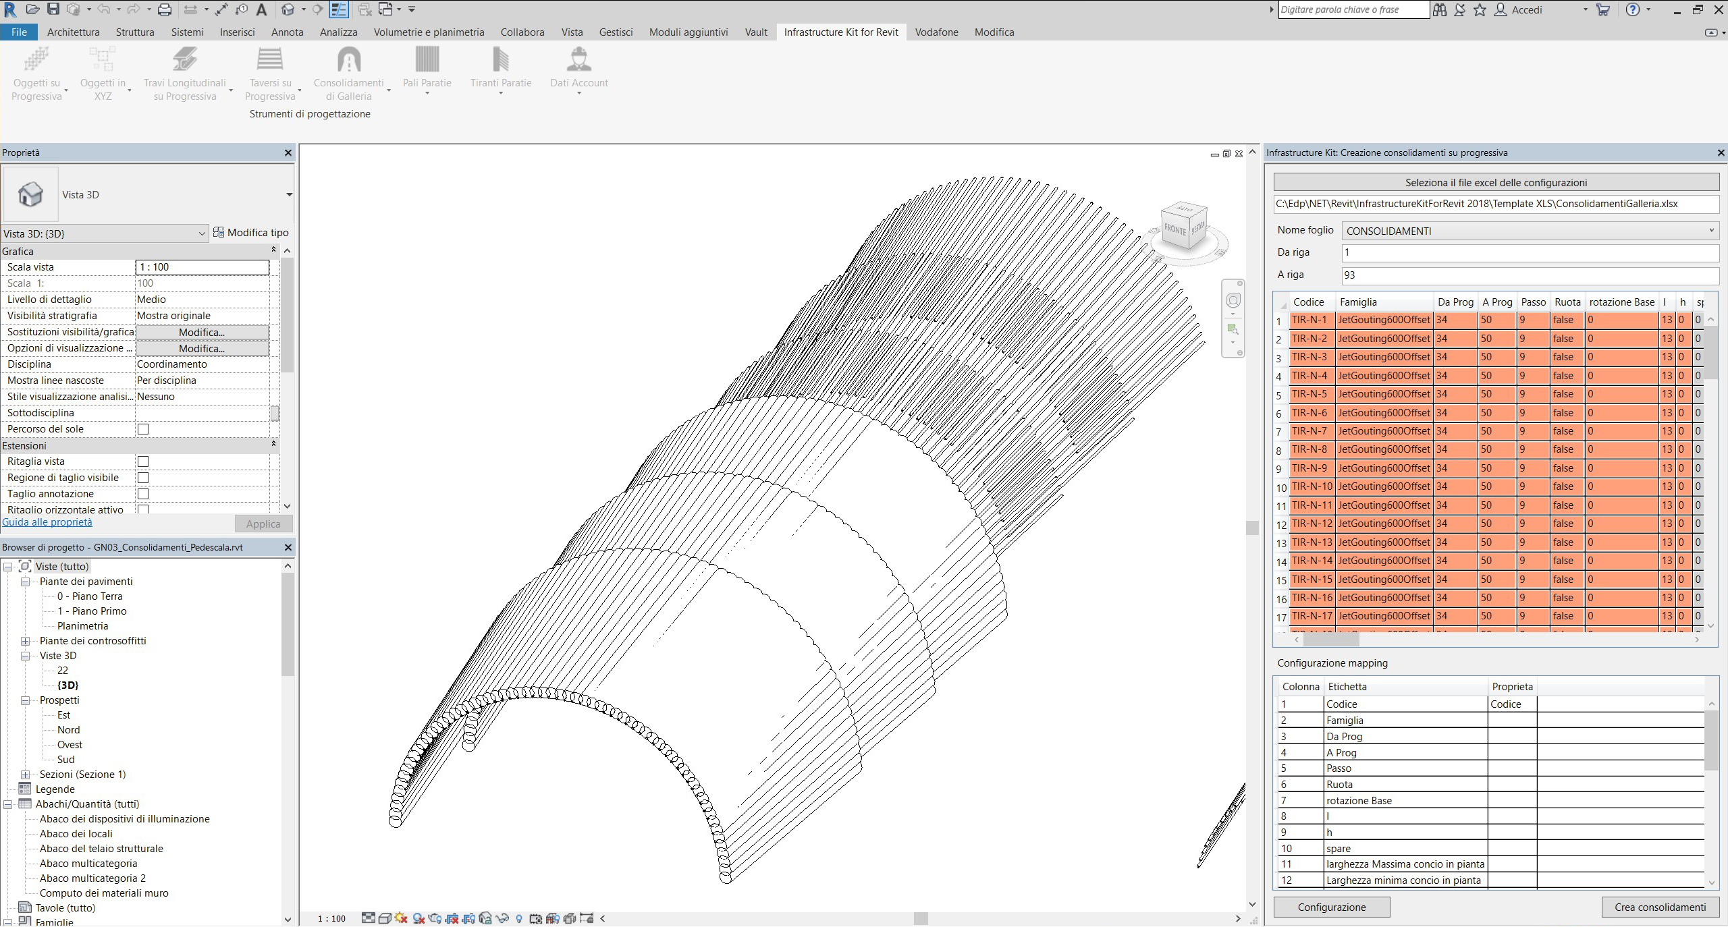Viewport: 1728px width, 927px height.
Task: Switch to the Modifica ribbon tab
Action: (994, 32)
